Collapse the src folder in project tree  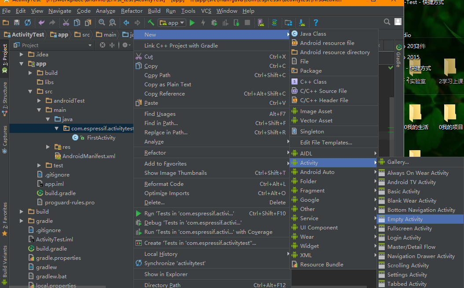30,92
